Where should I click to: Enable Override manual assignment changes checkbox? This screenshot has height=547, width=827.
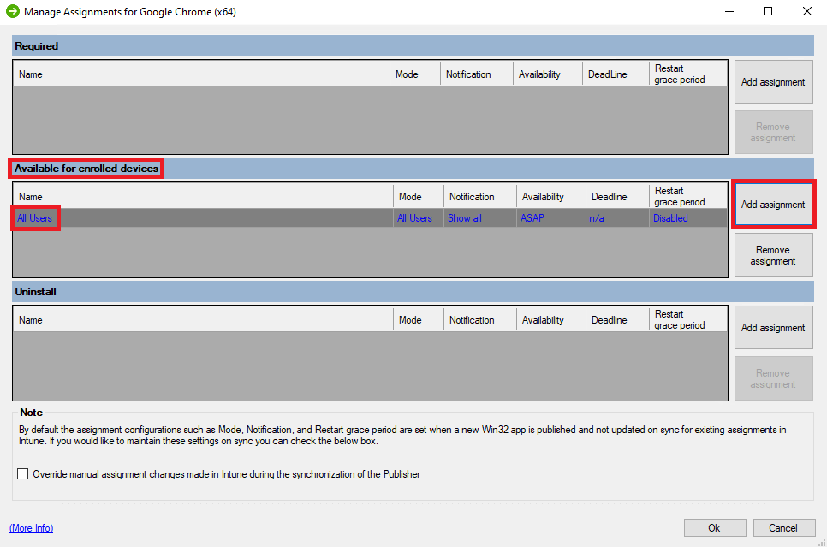pos(22,473)
